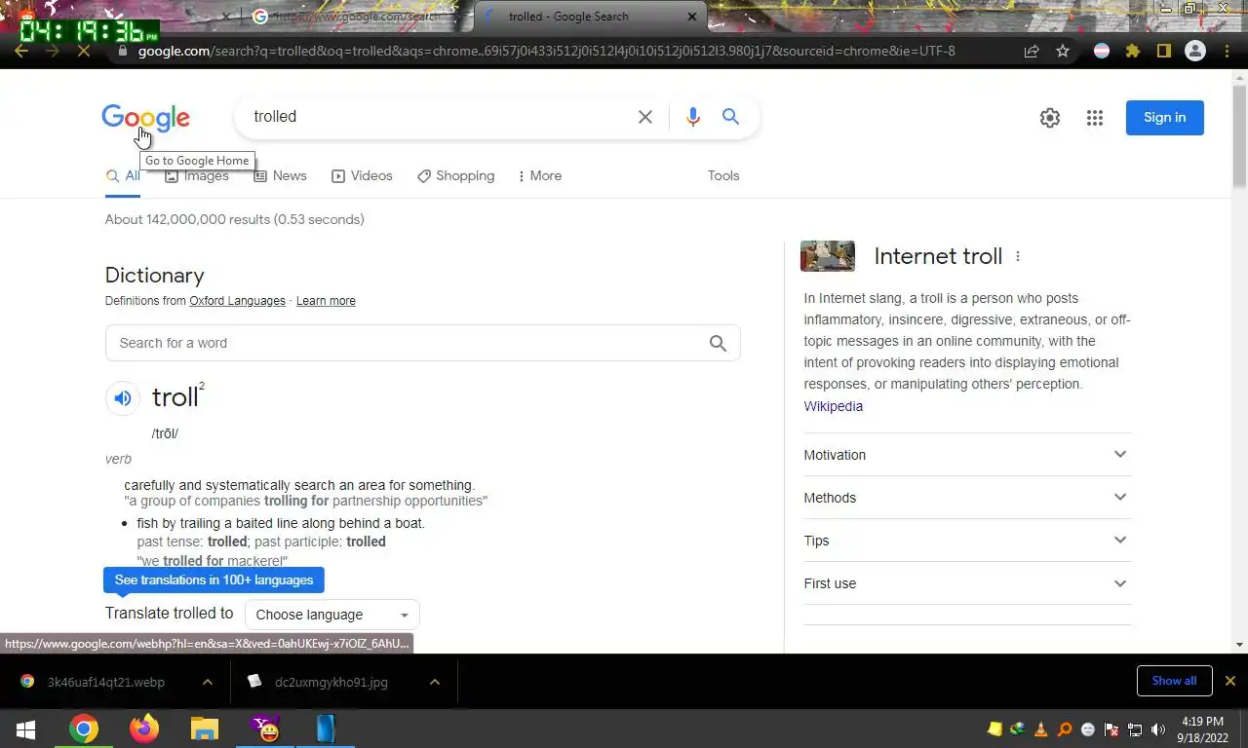Click Chrome icon in taskbar
1248x748 pixels.
point(84,729)
